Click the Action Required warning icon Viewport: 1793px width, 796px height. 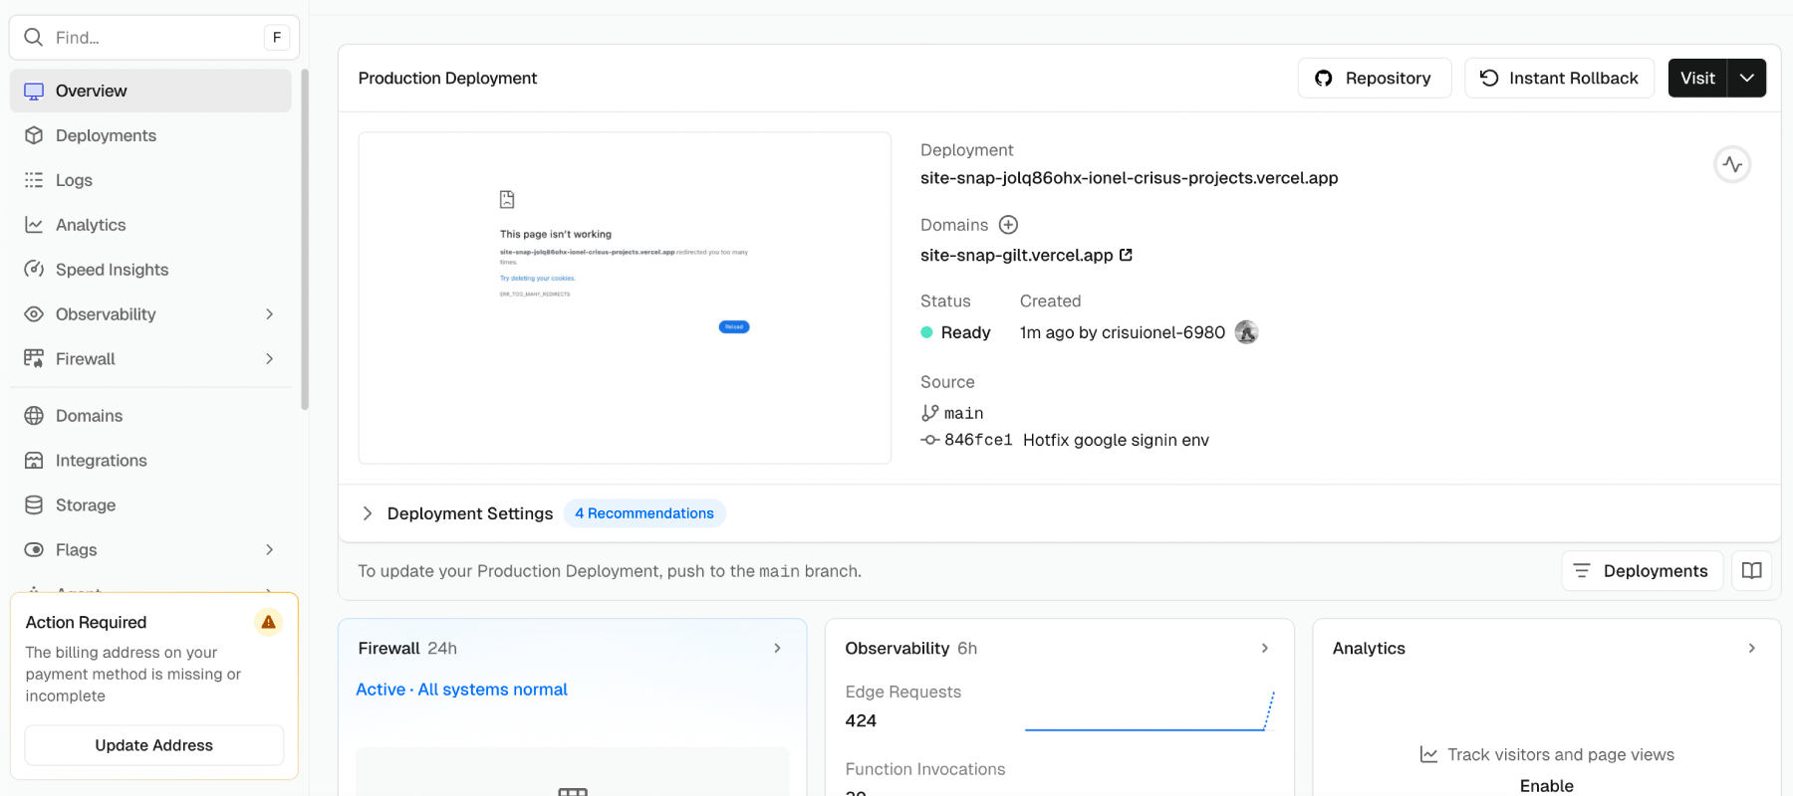pyautogui.click(x=268, y=622)
